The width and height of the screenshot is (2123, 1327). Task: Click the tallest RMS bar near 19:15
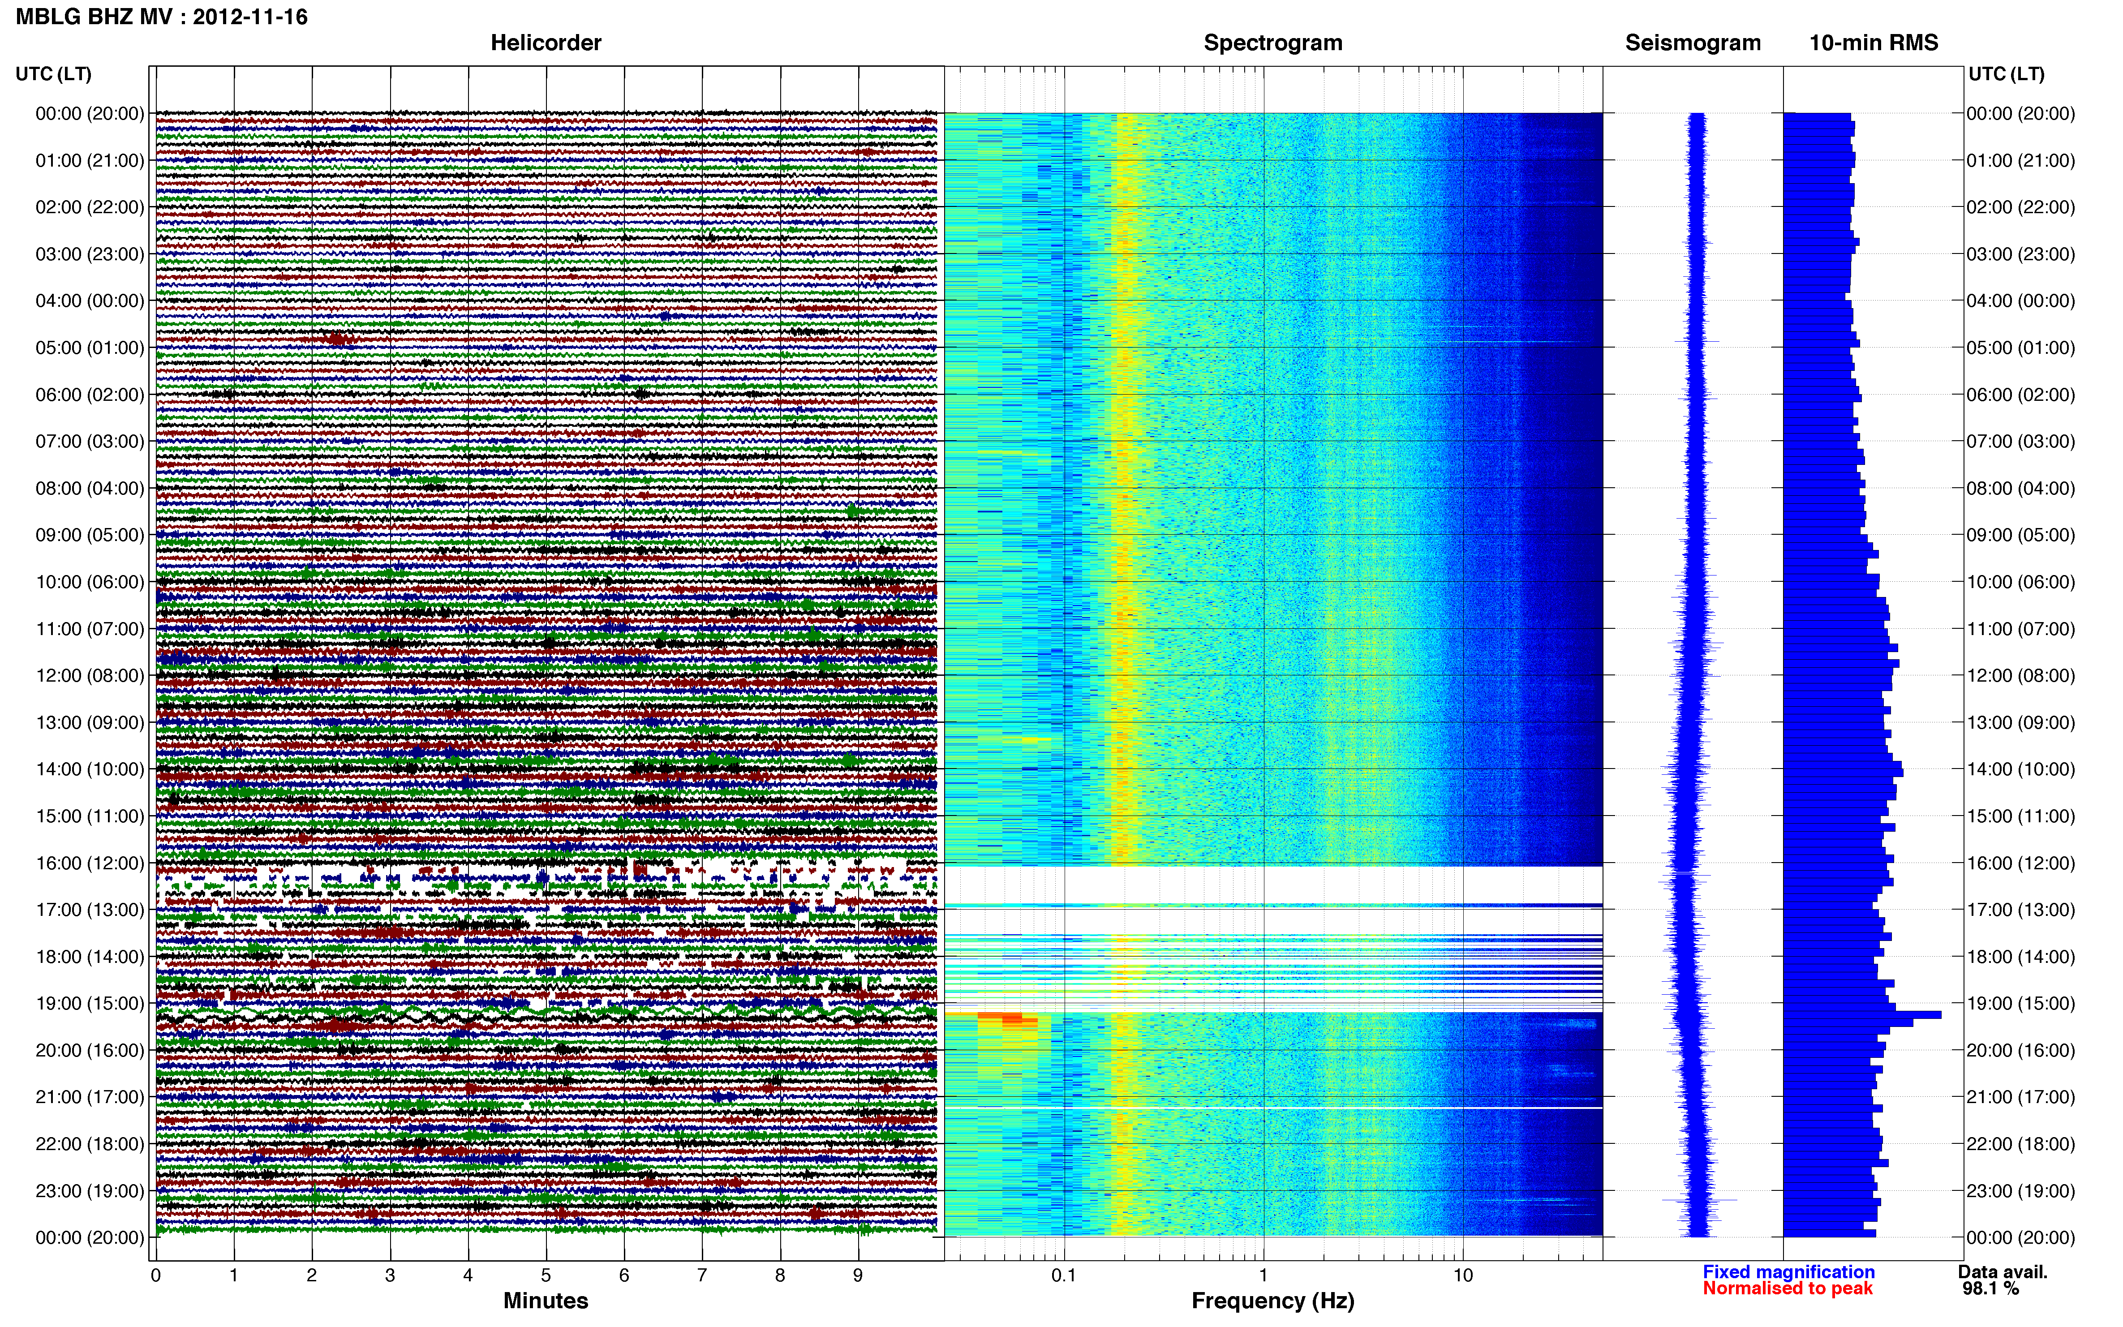point(1861,1014)
